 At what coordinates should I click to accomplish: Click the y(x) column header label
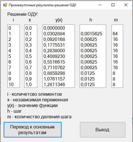click(59, 20)
